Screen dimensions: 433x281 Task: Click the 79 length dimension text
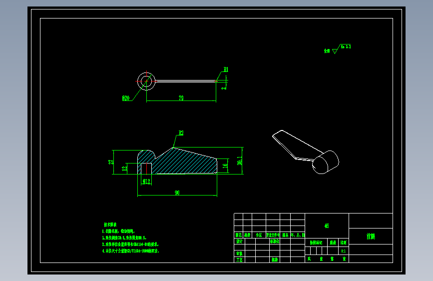click(181, 98)
